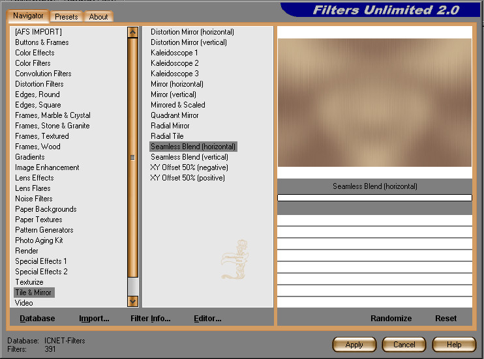
Task: Select Special Effects 1 category
Action: point(41,261)
